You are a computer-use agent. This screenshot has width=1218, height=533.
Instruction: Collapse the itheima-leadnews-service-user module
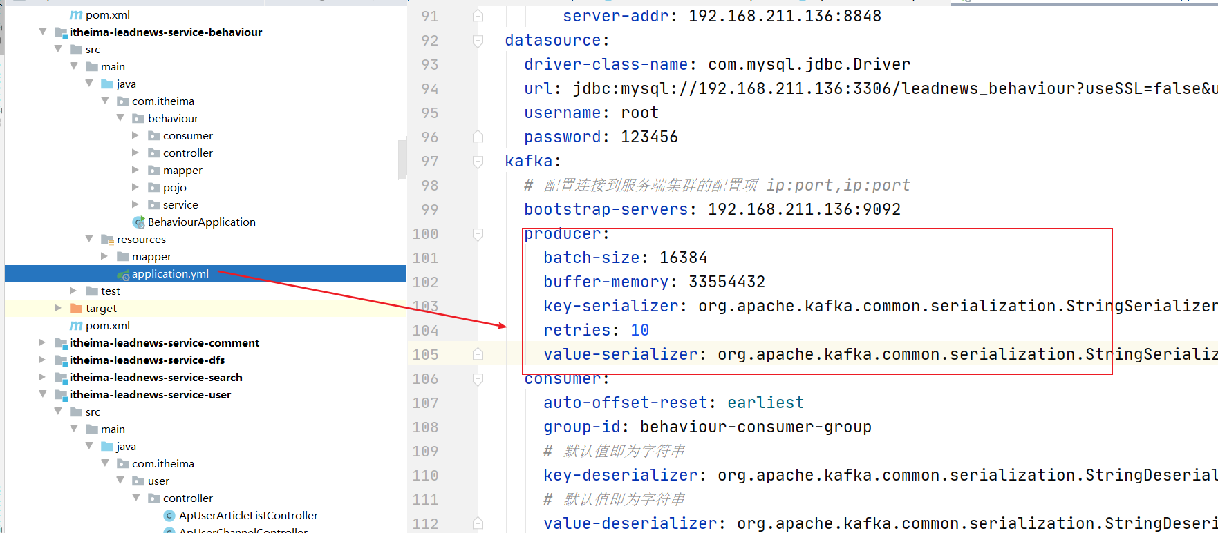click(x=43, y=394)
